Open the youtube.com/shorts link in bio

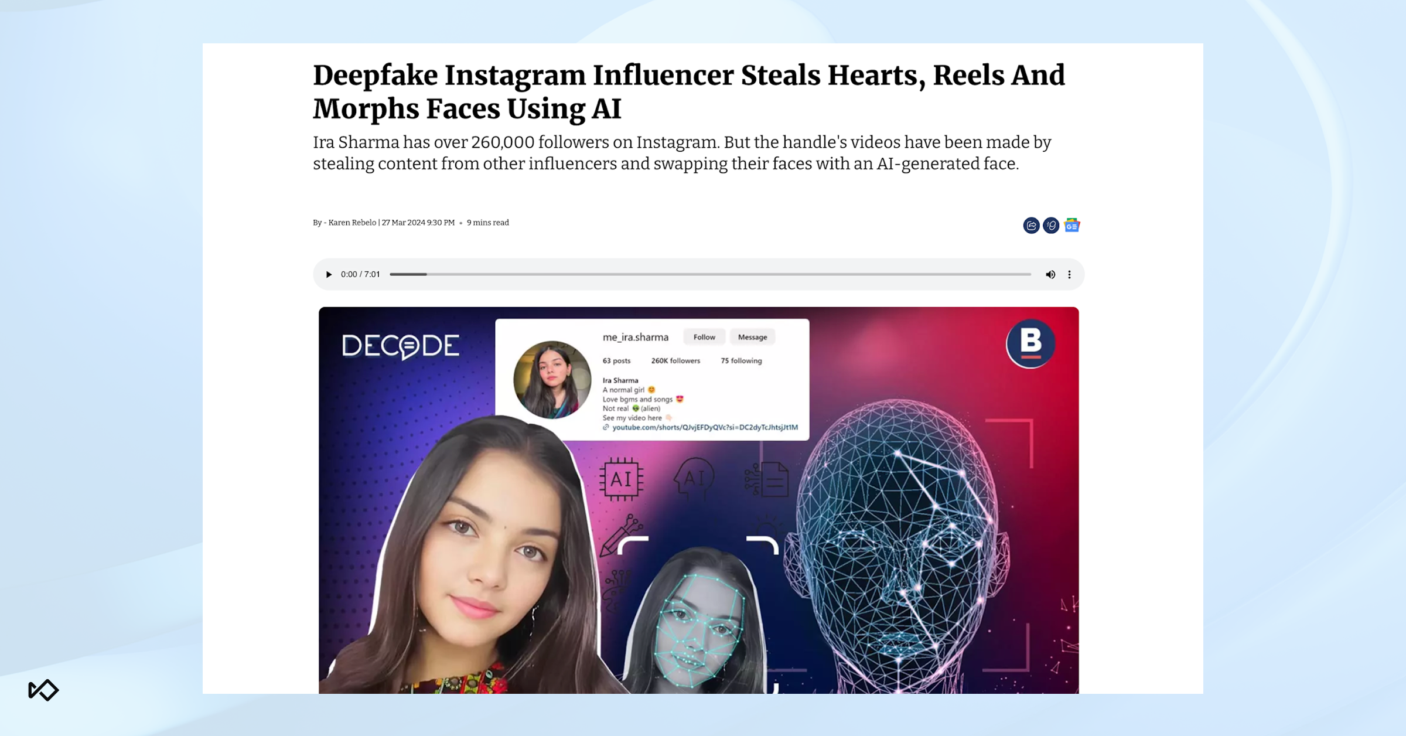pos(705,427)
